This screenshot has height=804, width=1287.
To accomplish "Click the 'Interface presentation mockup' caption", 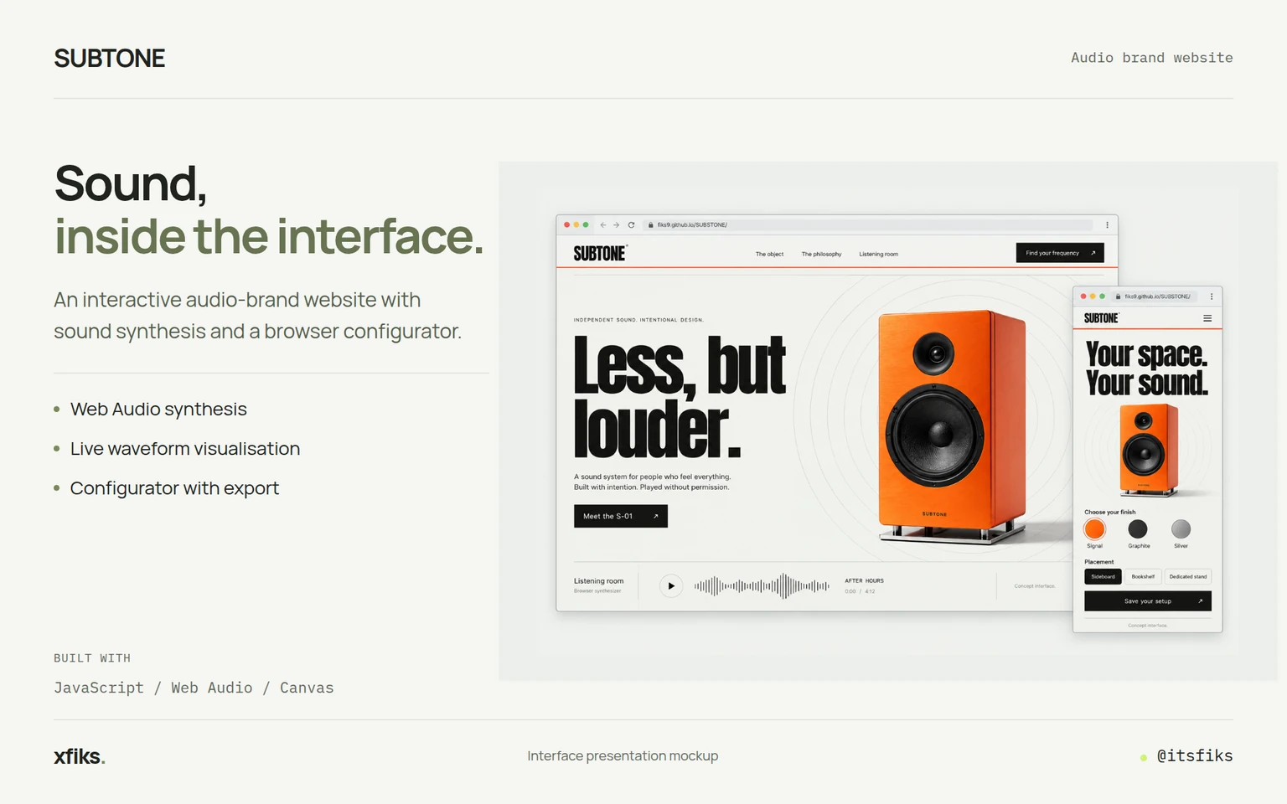I will pos(623,755).
